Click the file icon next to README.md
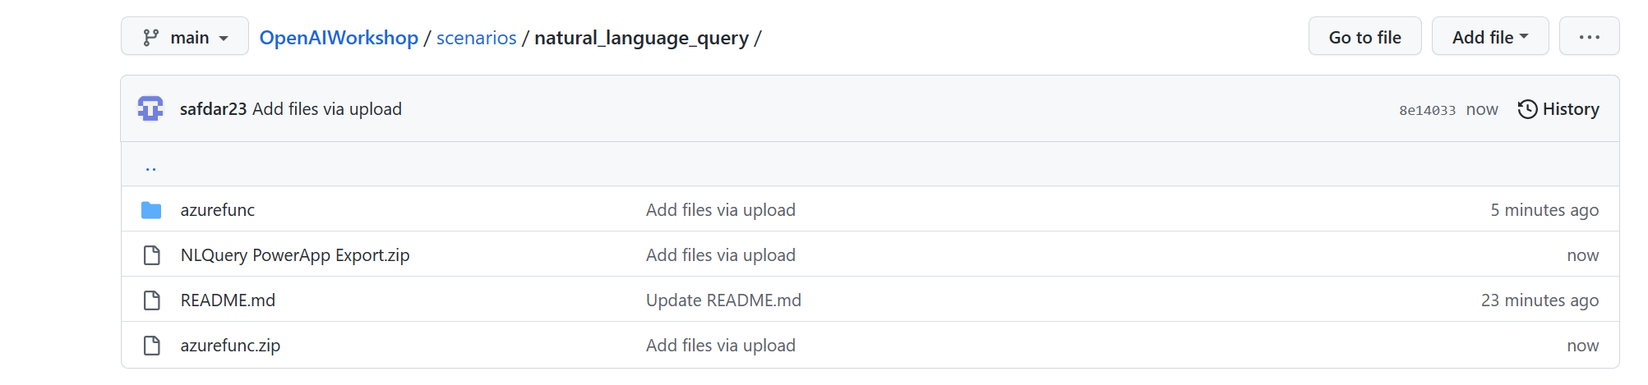 coord(152,300)
